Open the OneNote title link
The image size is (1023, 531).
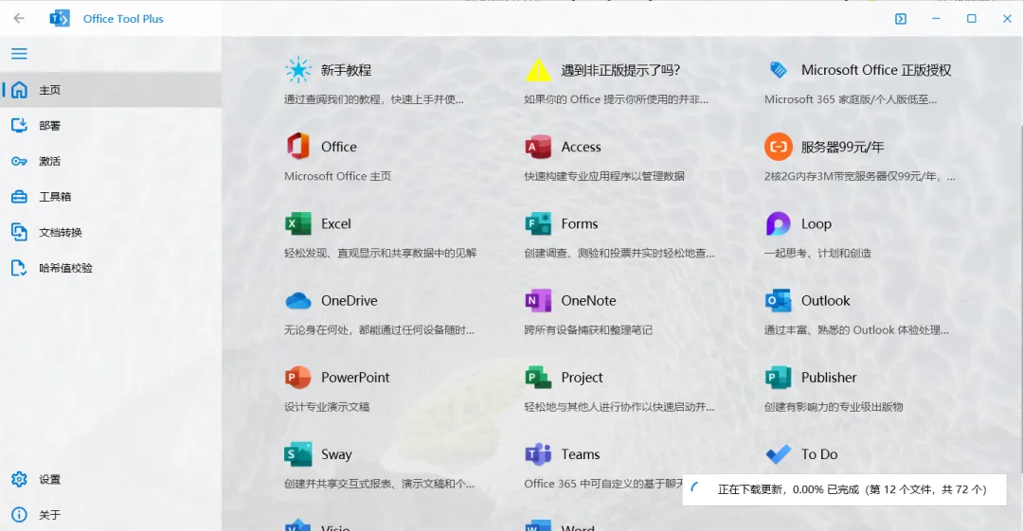tap(588, 301)
